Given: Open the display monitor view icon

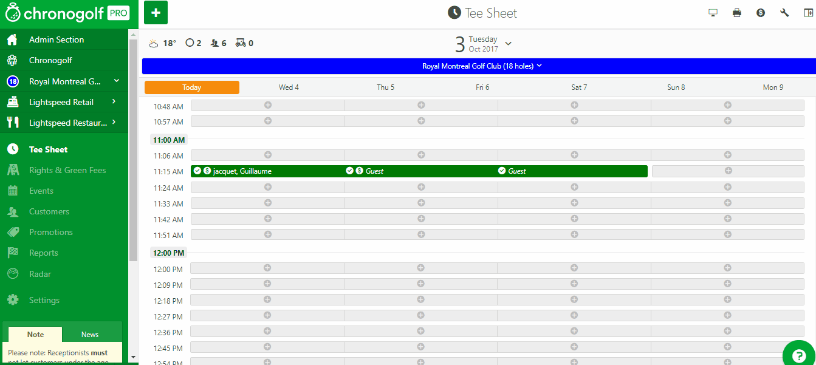Looking at the screenshot, I should click(713, 13).
